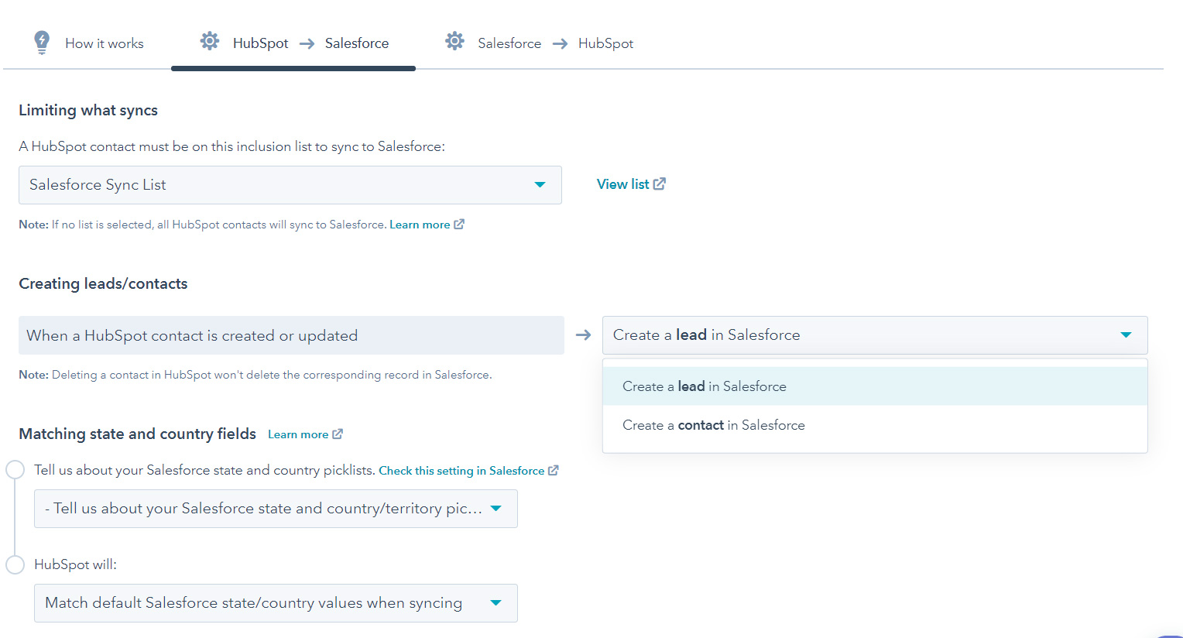
Task: Open the Salesforce Sync List inclusion dropdown
Action: 290,185
